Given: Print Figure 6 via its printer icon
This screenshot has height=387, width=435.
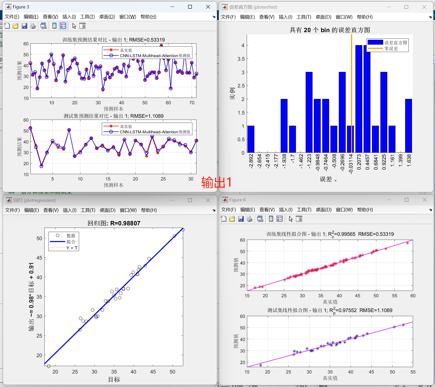Looking at the screenshot, I should tap(249, 219).
